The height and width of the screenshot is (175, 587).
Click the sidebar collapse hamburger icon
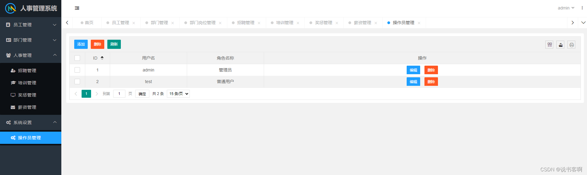pos(77,8)
